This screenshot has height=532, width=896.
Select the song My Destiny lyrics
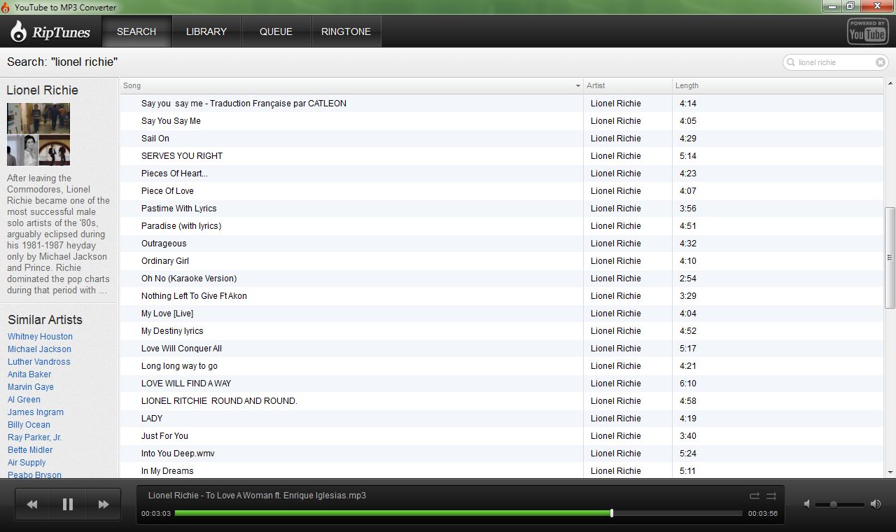coord(172,331)
